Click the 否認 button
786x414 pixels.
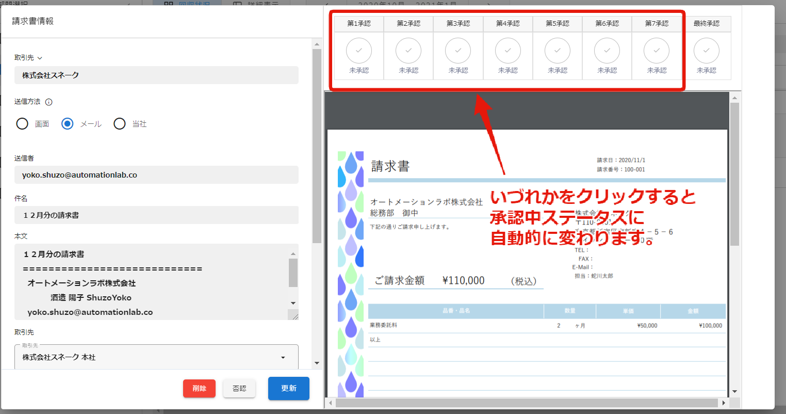click(x=239, y=388)
